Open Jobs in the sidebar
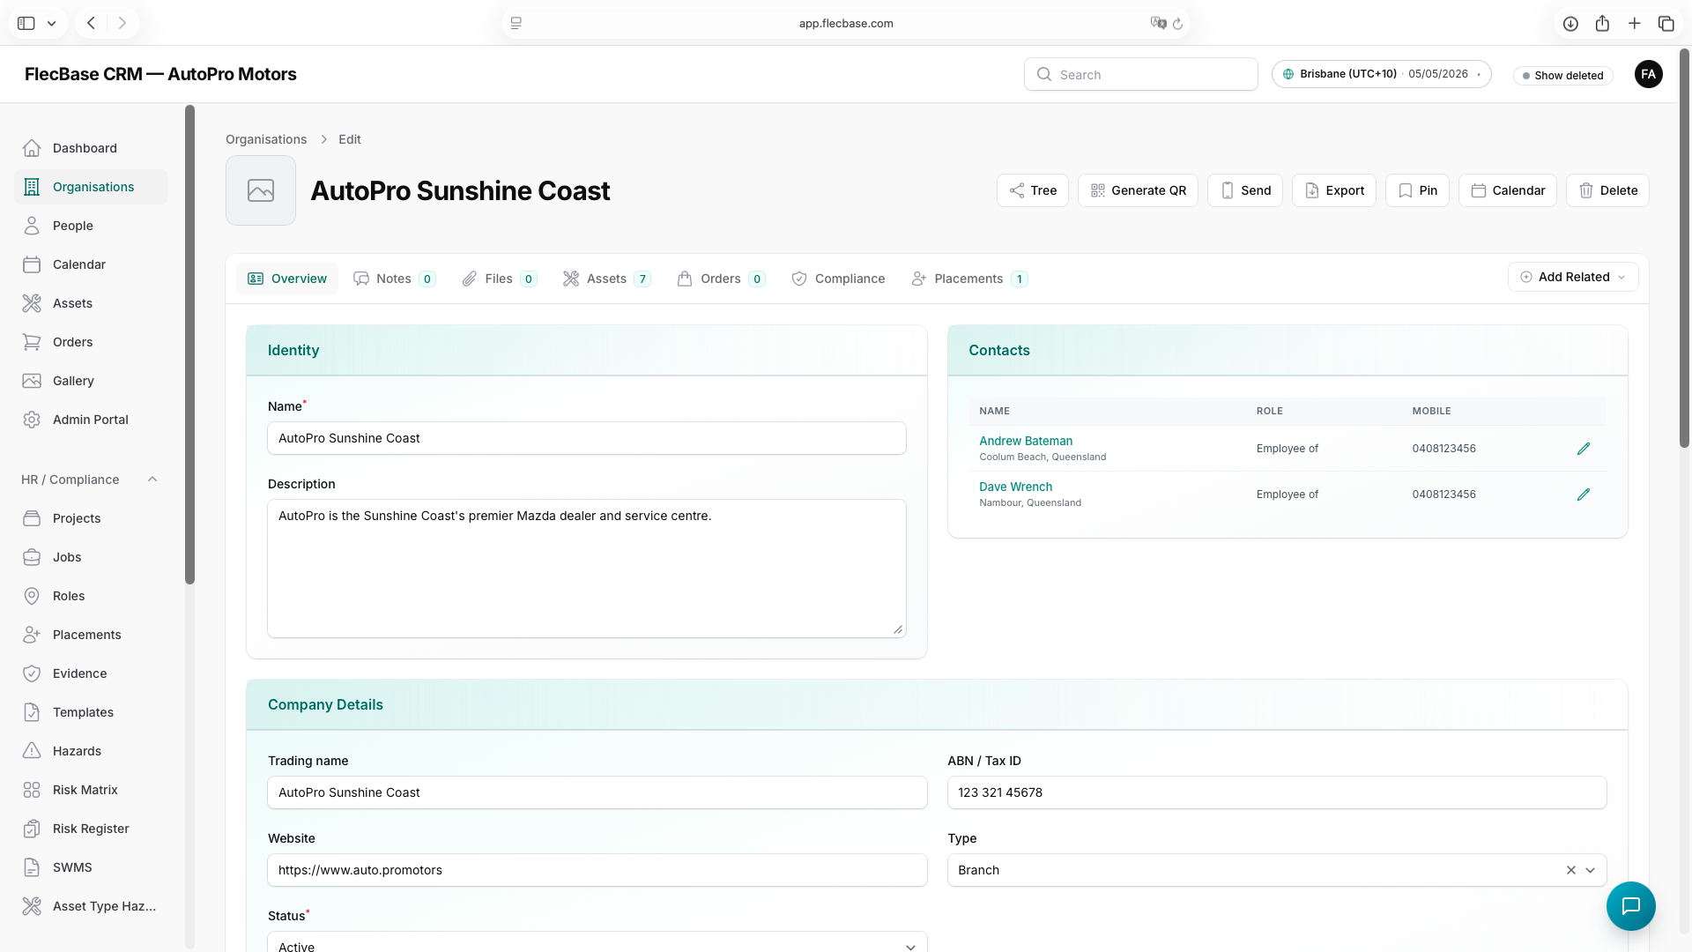 tap(91, 557)
